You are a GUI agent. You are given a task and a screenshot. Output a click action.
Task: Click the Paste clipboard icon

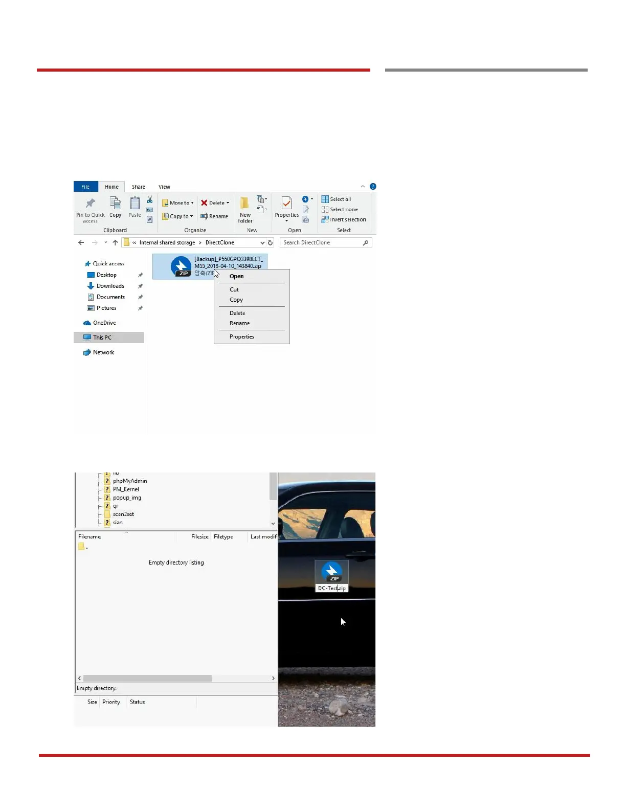click(135, 203)
